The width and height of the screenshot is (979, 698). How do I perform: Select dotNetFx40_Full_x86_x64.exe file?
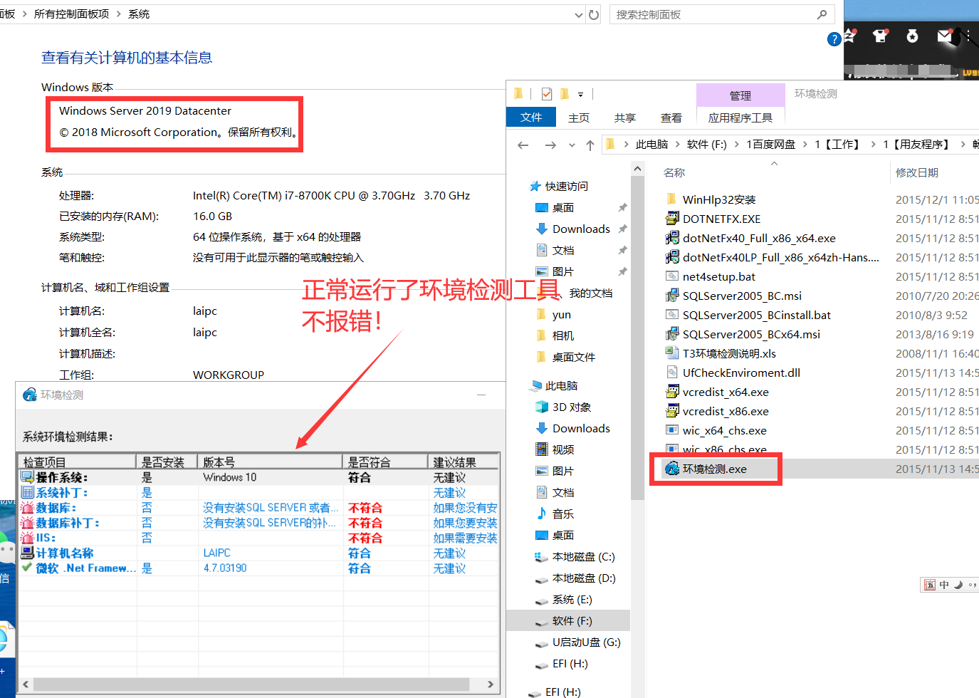pos(759,238)
